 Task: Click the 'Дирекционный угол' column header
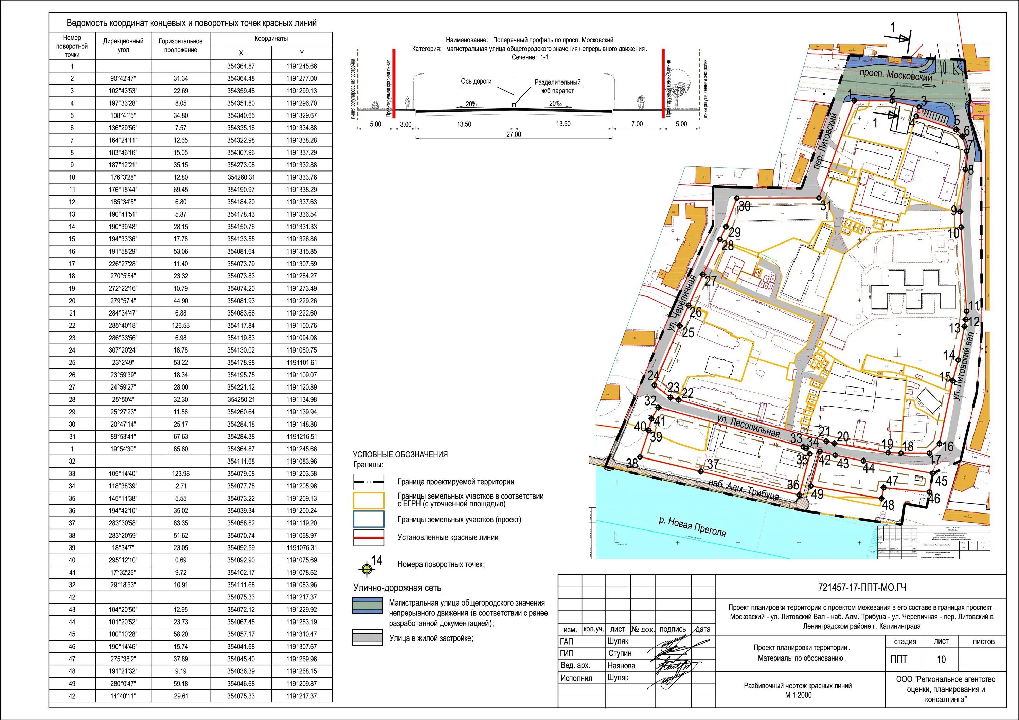pos(123,45)
